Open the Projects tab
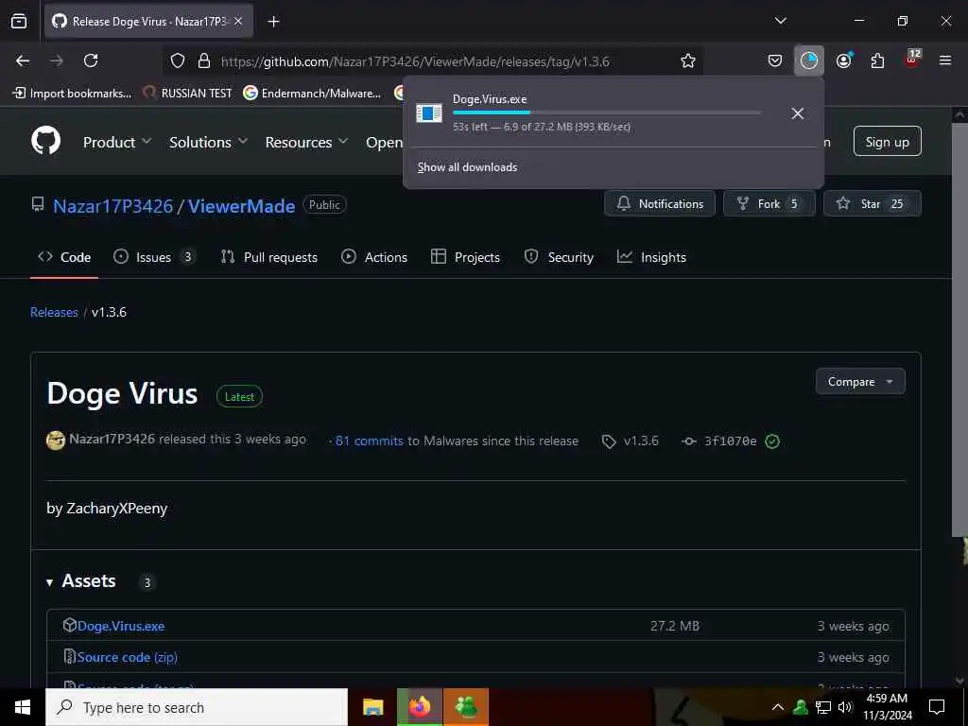Viewport: 968px width, 726px height. 465,257
